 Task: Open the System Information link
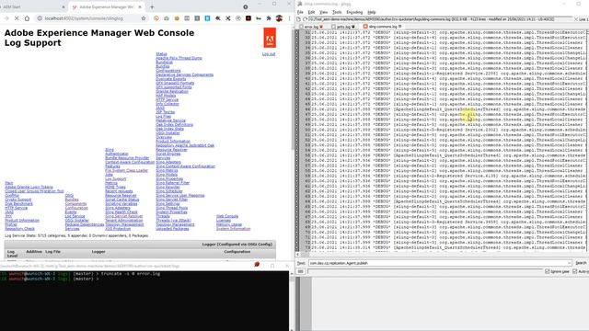tap(233, 229)
